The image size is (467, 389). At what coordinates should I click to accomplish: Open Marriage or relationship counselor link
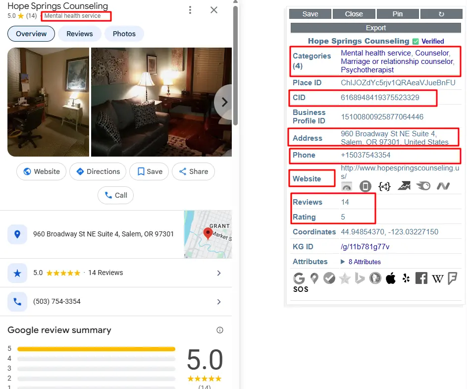[397, 61]
